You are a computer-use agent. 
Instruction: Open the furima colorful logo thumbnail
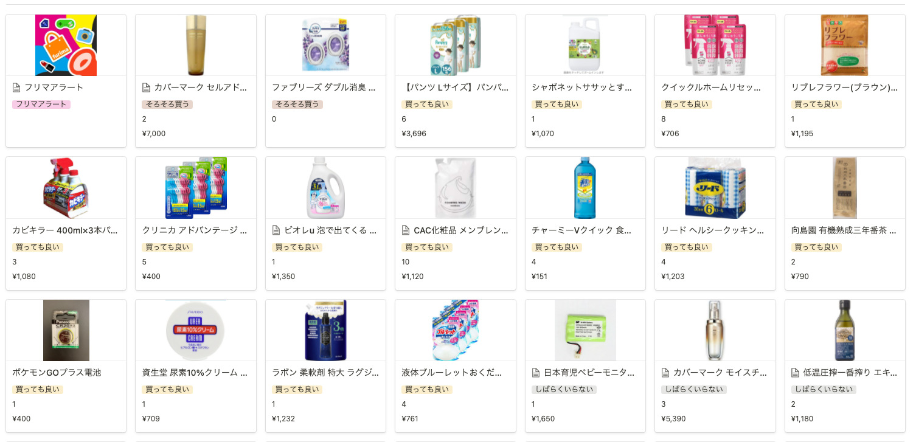click(x=66, y=46)
